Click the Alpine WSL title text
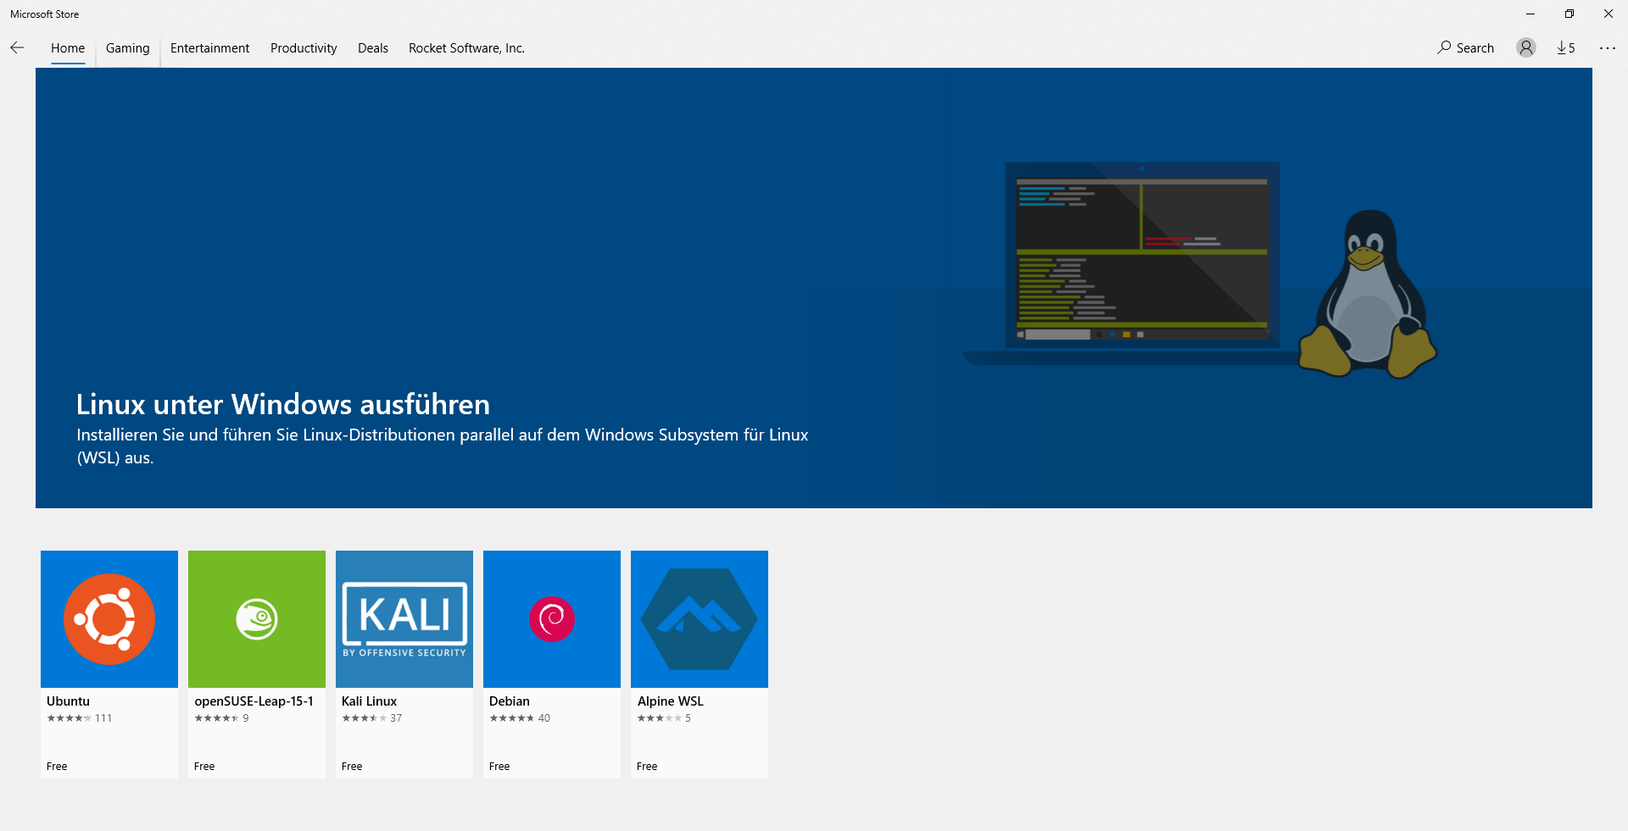1628x831 pixels. click(671, 701)
